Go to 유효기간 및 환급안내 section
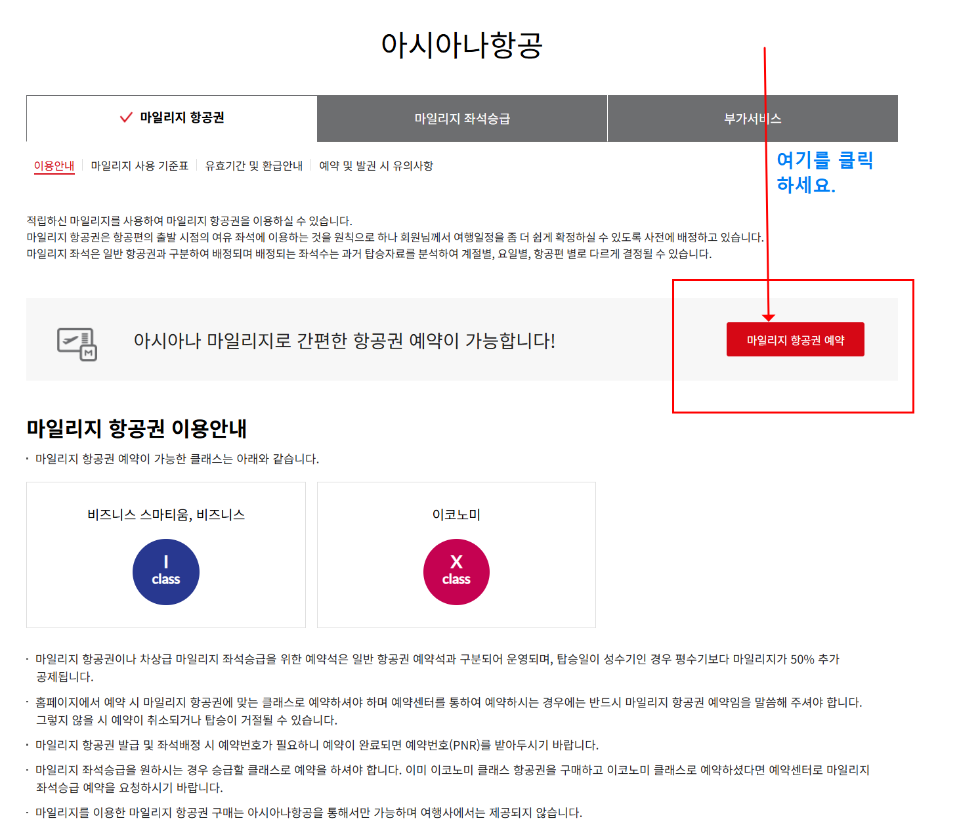959x829 pixels. pos(254,165)
